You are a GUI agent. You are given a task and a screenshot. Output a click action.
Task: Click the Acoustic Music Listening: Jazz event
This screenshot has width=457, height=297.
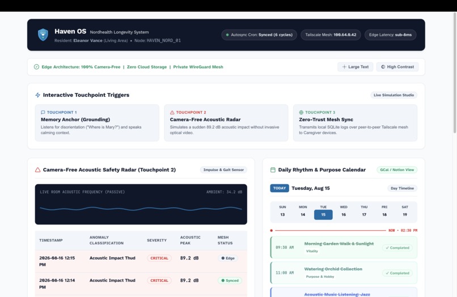(x=344, y=292)
